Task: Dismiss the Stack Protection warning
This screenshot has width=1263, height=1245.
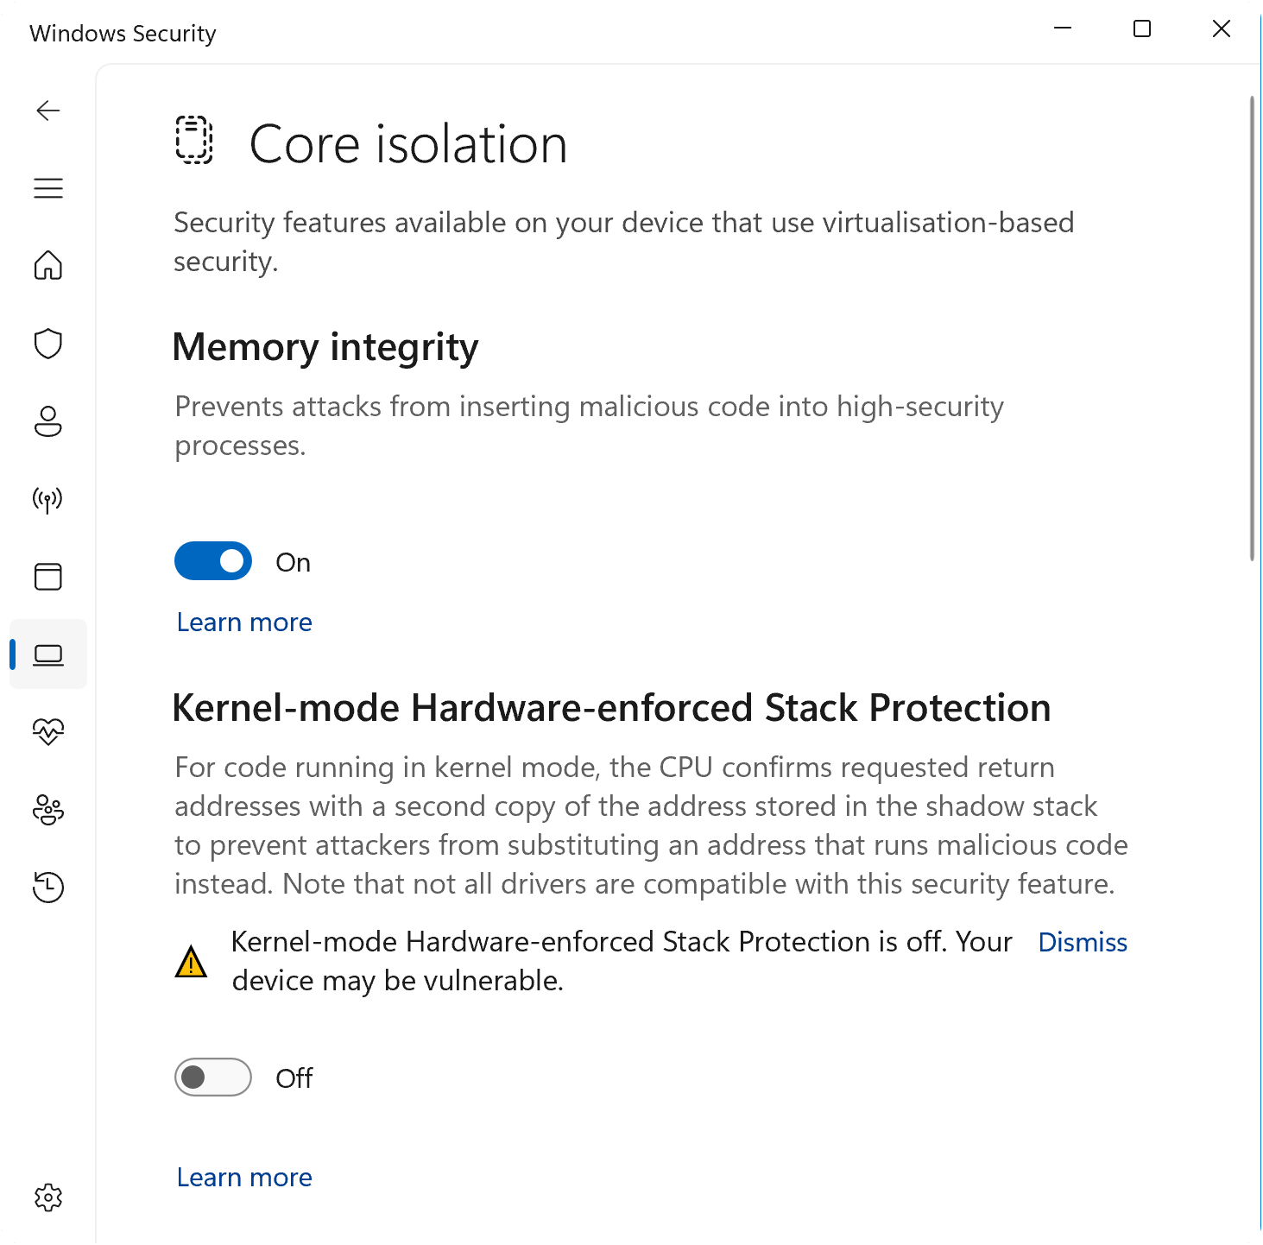Action: [1083, 943]
